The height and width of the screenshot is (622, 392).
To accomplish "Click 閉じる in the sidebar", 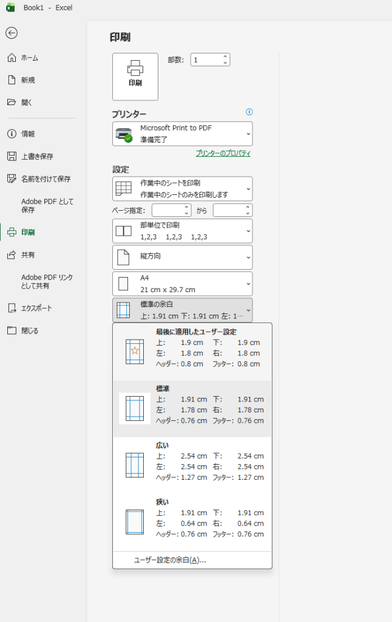I will coord(29,331).
